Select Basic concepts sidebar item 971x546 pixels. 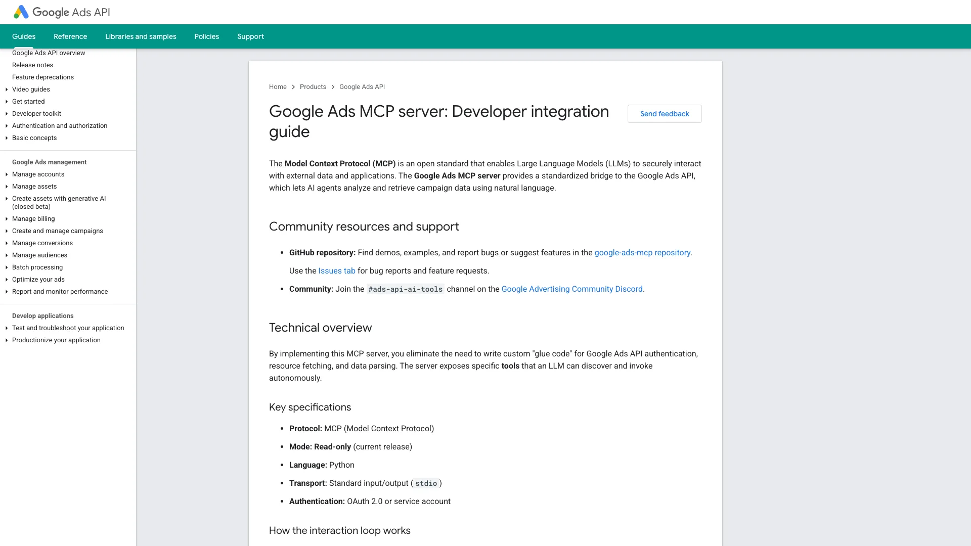[x=34, y=138]
